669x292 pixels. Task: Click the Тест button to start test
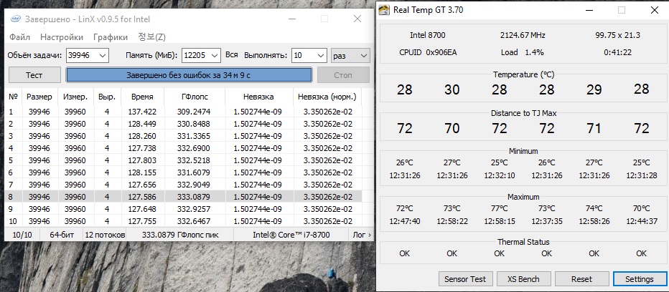point(34,75)
